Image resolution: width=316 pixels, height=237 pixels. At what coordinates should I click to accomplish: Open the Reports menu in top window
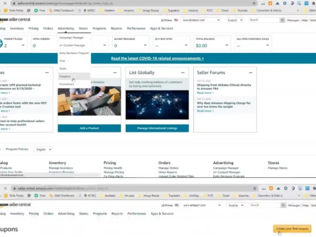pyautogui.click(x=117, y=28)
